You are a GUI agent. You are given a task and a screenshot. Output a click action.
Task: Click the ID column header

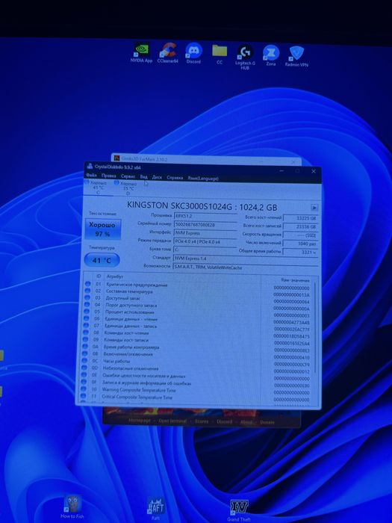click(99, 276)
